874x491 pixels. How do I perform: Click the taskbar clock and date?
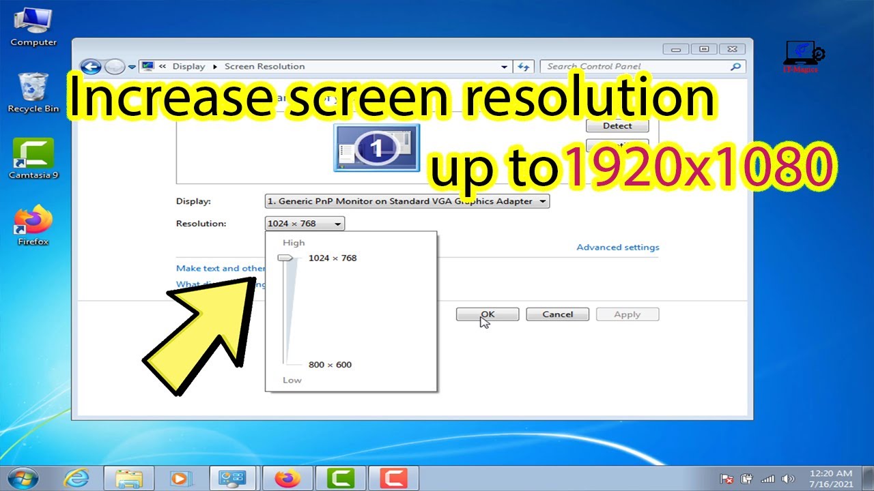click(830, 479)
